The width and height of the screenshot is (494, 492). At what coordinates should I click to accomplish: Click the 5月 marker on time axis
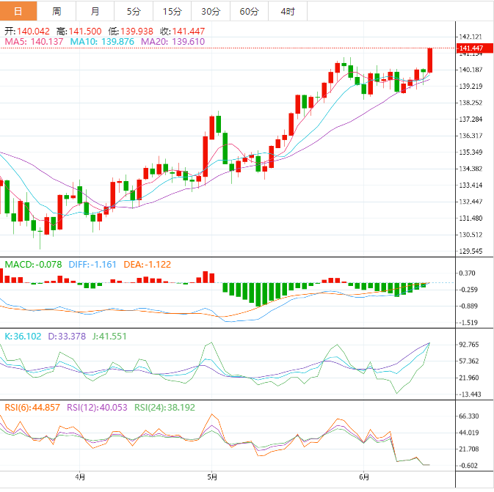pyautogui.click(x=211, y=477)
